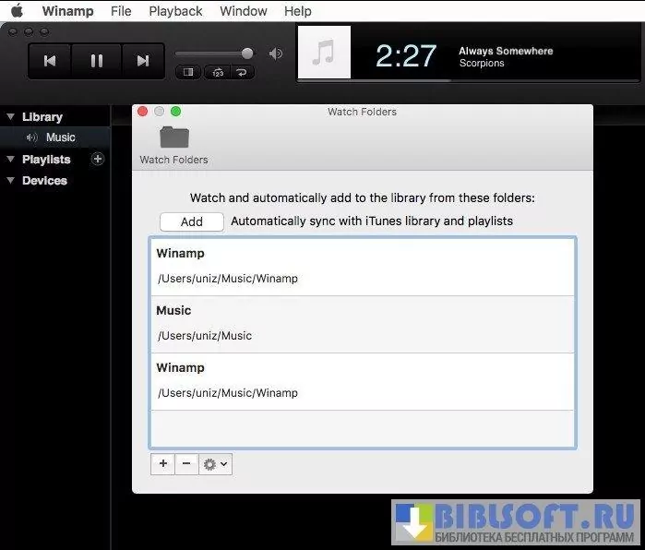Collapse the Library section
Viewport: 645px width, 550px height.
tap(10, 117)
